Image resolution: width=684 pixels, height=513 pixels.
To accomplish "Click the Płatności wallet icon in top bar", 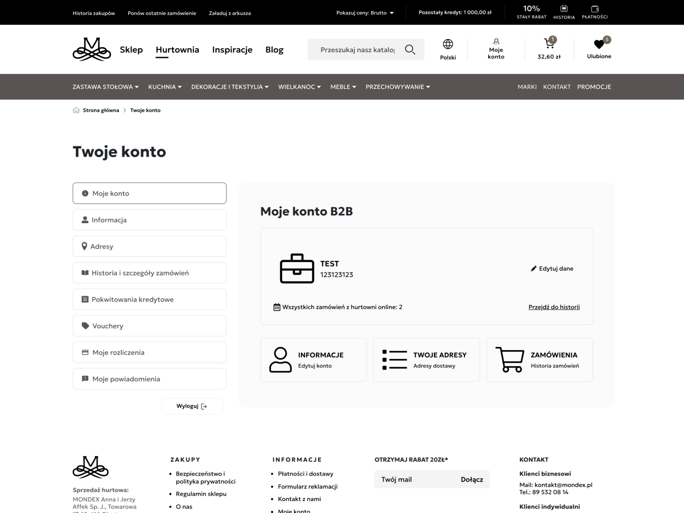I will 595,9.
